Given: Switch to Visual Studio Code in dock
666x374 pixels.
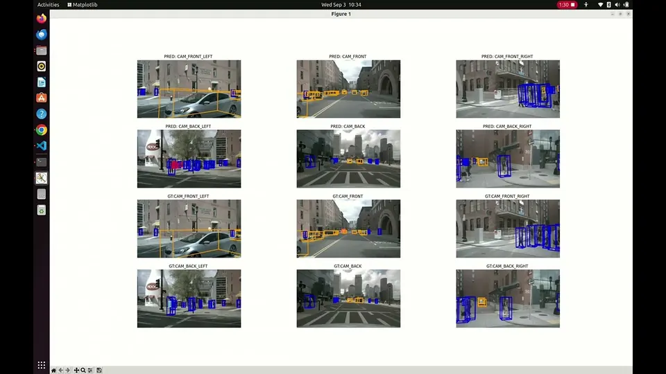Looking at the screenshot, I should point(41,146).
